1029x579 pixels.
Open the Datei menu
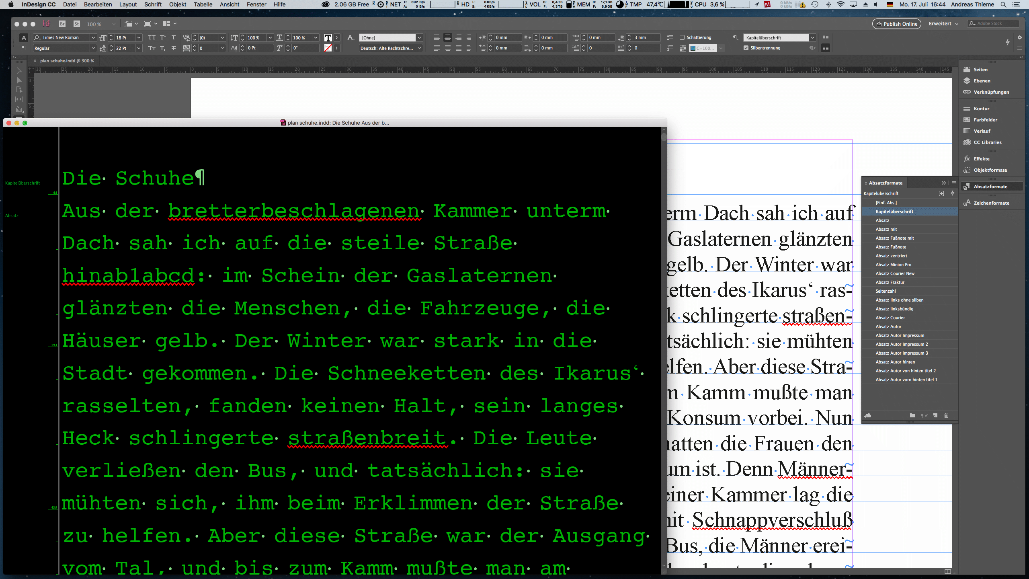tap(70, 4)
